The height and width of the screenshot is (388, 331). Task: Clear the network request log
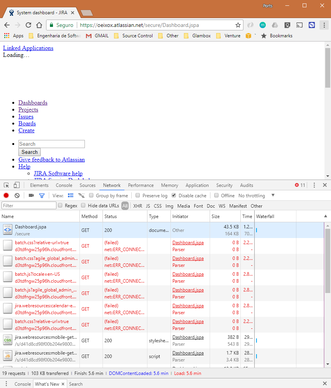tap(17, 195)
